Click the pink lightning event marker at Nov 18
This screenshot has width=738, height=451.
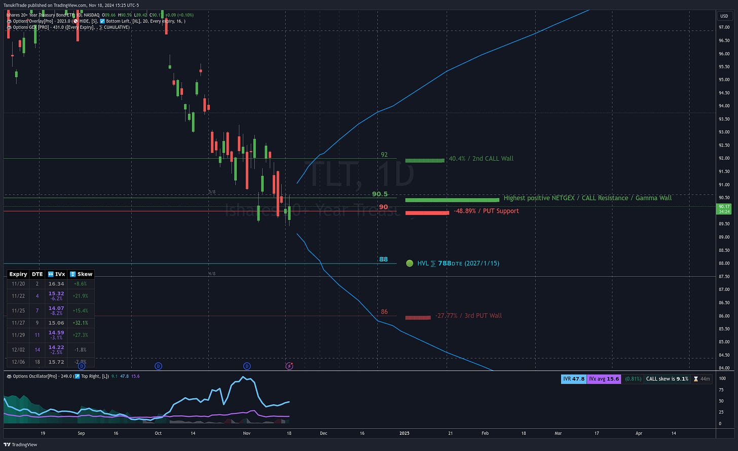(x=289, y=366)
